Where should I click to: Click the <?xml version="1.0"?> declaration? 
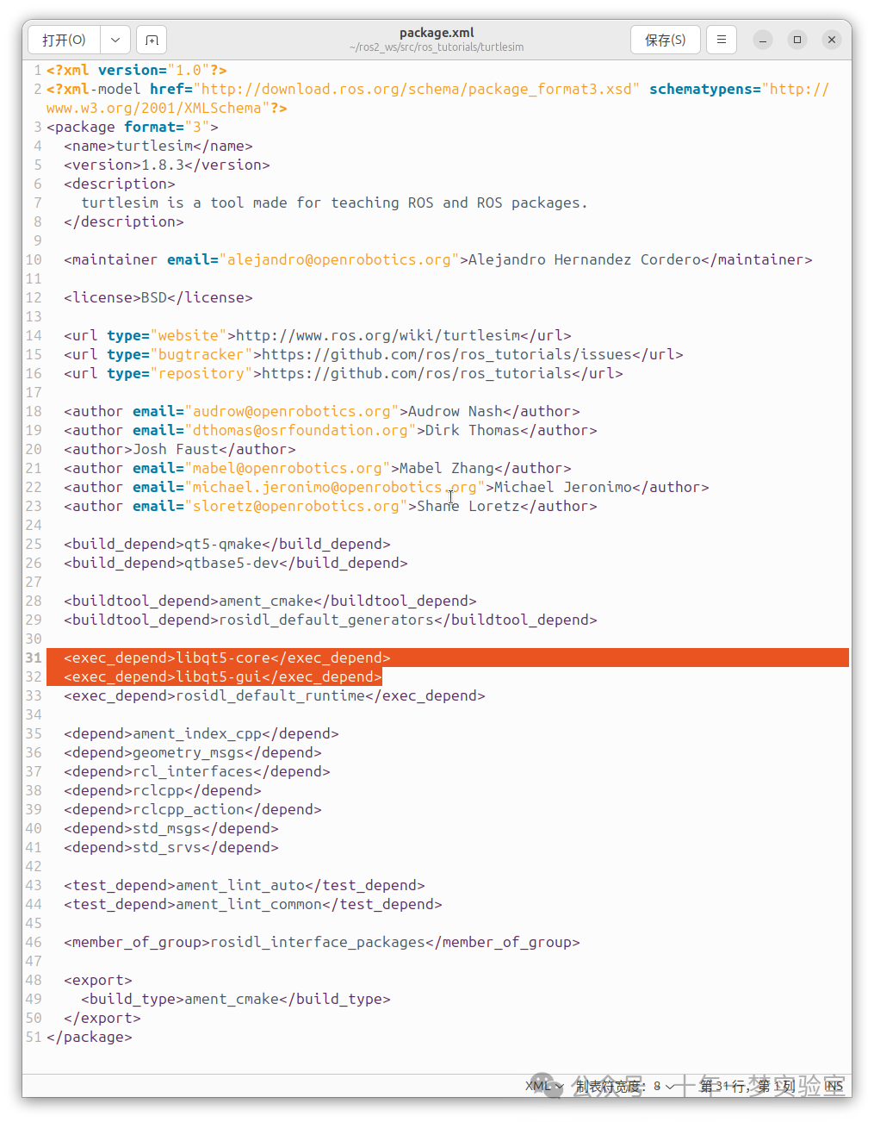point(137,70)
